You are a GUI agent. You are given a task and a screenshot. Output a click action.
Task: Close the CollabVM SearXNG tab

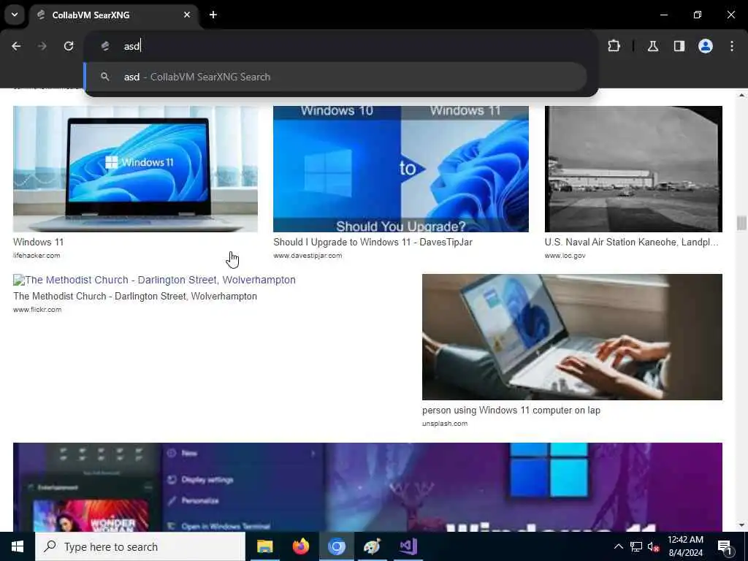[187, 15]
